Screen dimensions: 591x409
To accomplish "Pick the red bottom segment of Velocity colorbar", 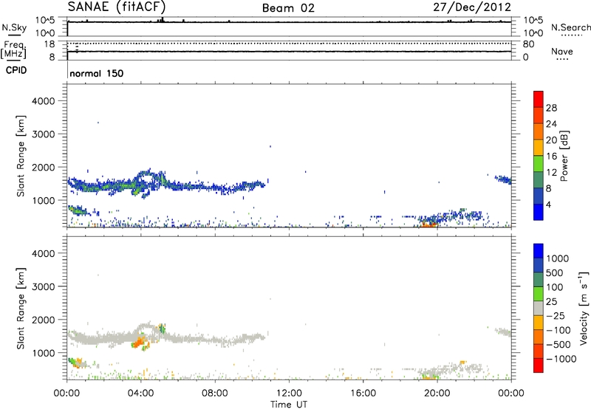I will (539, 365).
